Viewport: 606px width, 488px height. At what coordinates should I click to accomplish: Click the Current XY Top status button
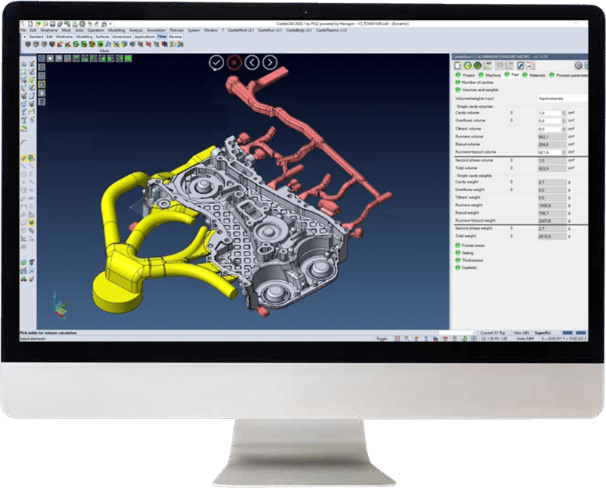(492, 332)
